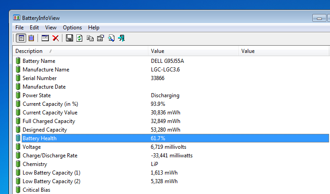
Task: Click the first Value column header
Action: (193, 51)
